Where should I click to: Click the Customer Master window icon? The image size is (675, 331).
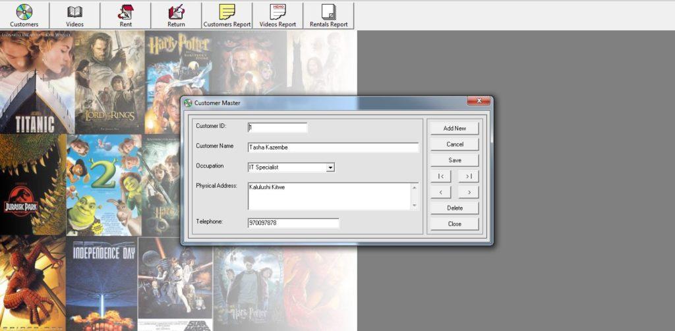click(188, 103)
